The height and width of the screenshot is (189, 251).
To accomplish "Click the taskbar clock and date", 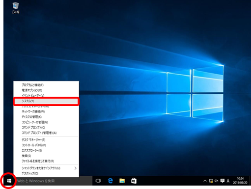I will [240, 181].
